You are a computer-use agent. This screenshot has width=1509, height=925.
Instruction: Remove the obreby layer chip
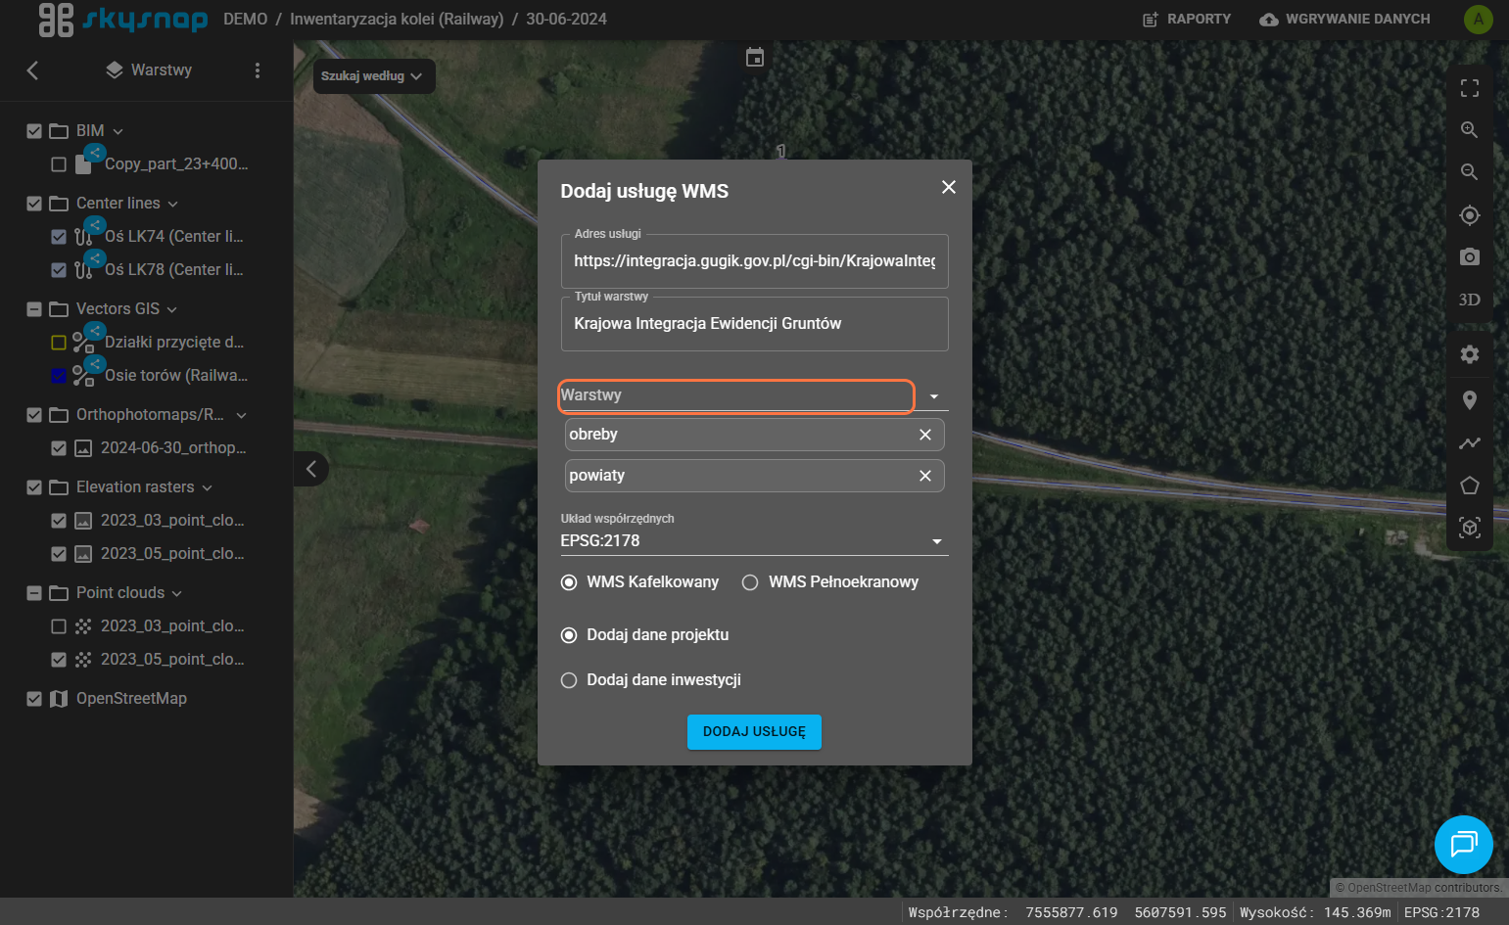pos(925,435)
